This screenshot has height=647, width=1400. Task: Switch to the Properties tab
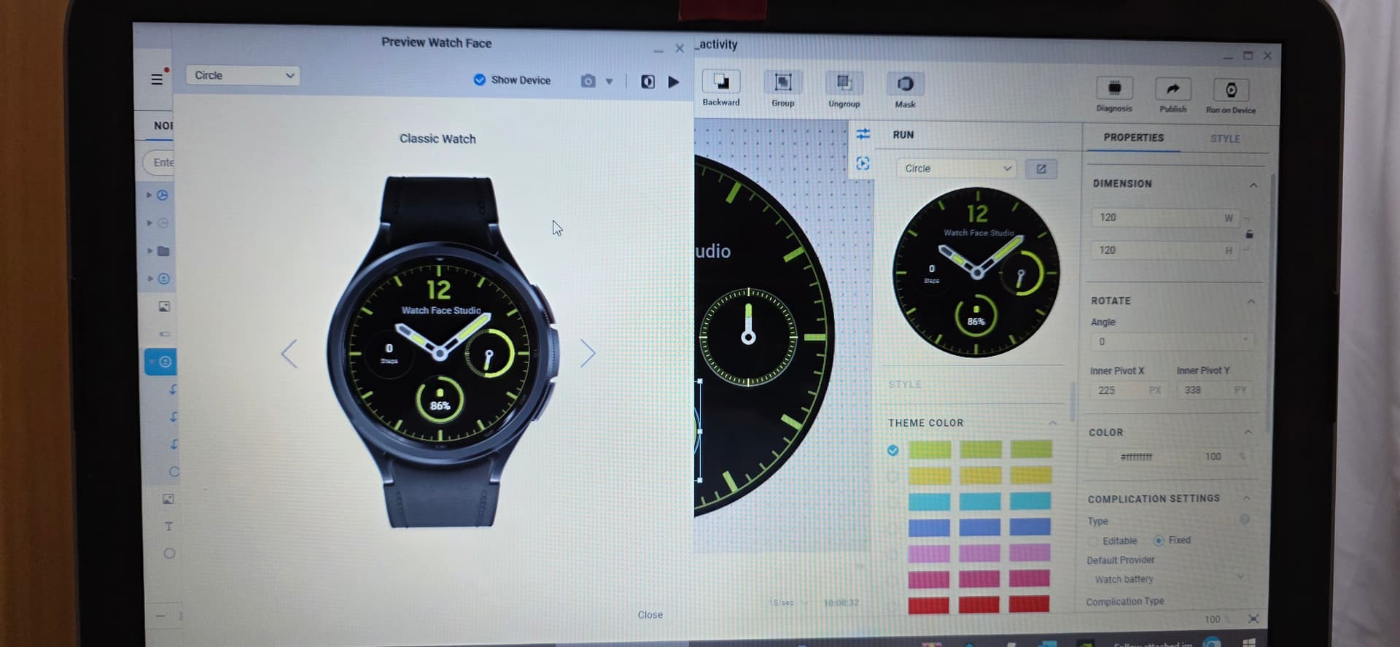(x=1133, y=137)
